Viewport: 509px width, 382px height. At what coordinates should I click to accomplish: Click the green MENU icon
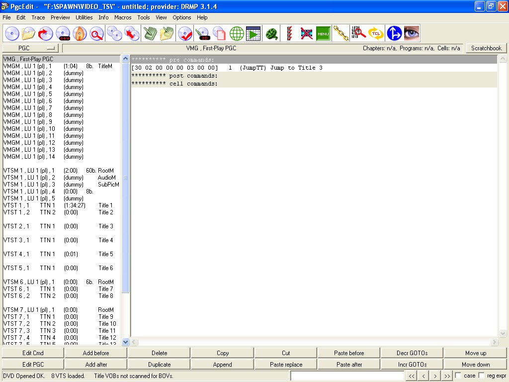click(323, 33)
